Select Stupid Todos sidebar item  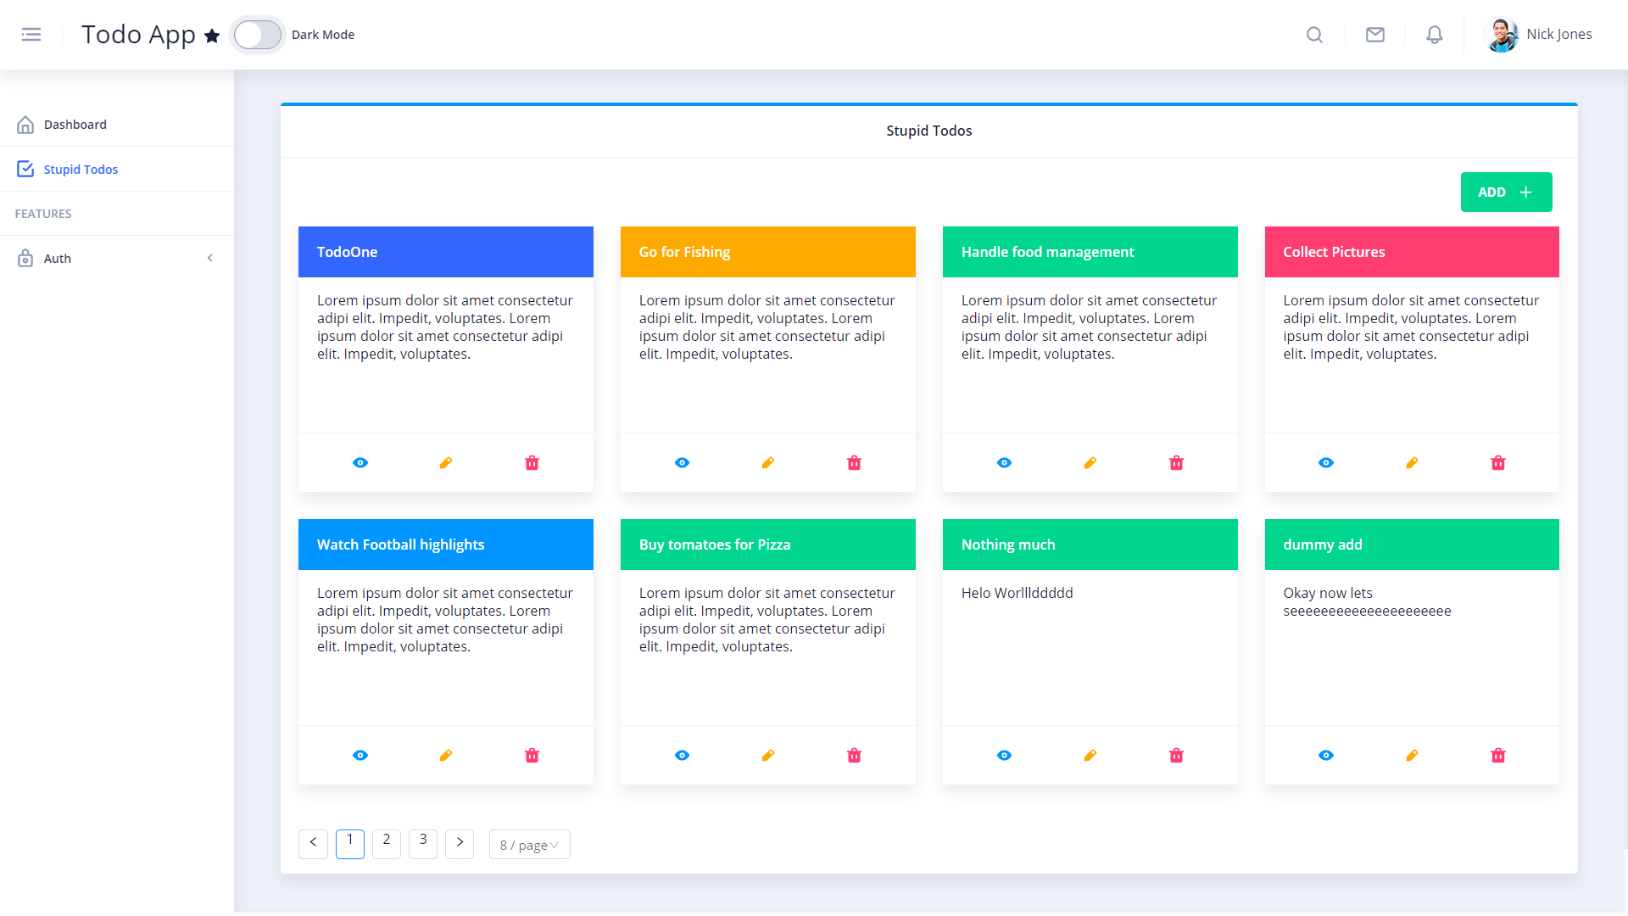click(x=81, y=170)
